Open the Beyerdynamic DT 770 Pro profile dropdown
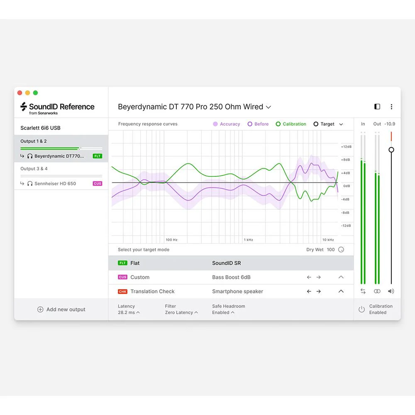The image size is (415, 415). click(x=195, y=107)
